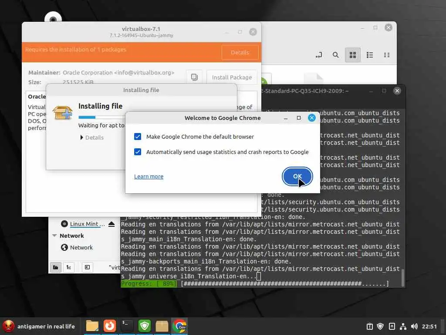446x335 pixels.
Task: Uncheck automatically send usage statistics to Google
Action: coord(138,152)
